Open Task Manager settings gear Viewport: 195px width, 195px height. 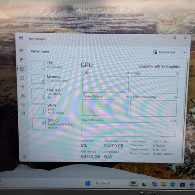[x=24, y=157]
